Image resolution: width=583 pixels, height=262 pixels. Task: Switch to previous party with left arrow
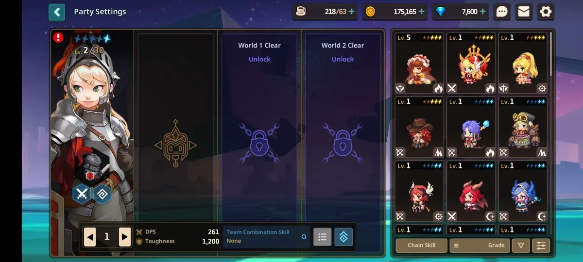[90, 237]
